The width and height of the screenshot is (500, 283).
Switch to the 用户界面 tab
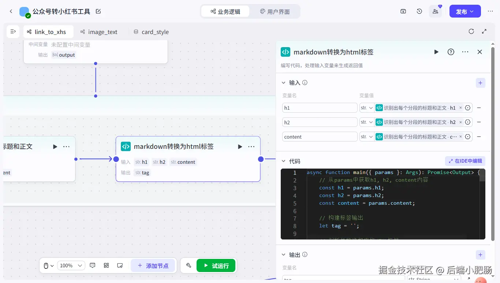(x=275, y=11)
